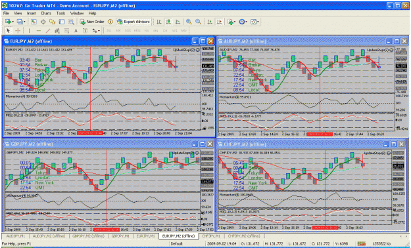This screenshot has width=411, height=248.
Task: Click the red vertical line in GBPJPY chart
Action: pyautogui.click(x=107, y=188)
